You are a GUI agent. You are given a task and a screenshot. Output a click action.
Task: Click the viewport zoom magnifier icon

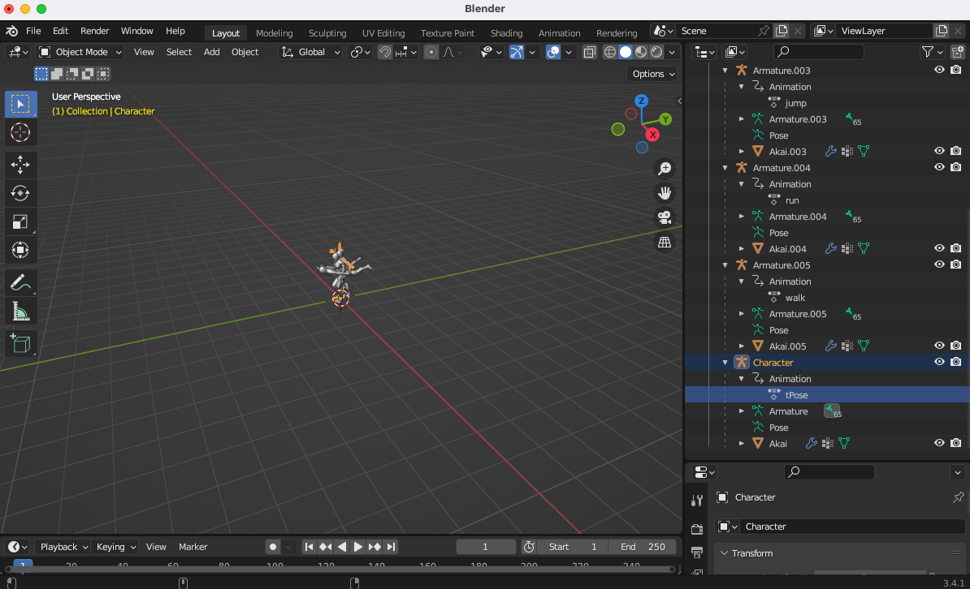[x=665, y=168]
